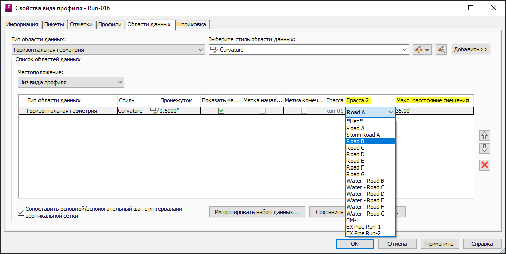Click the edit band style brush icon
This screenshot has width=506, height=254.
tap(418, 50)
